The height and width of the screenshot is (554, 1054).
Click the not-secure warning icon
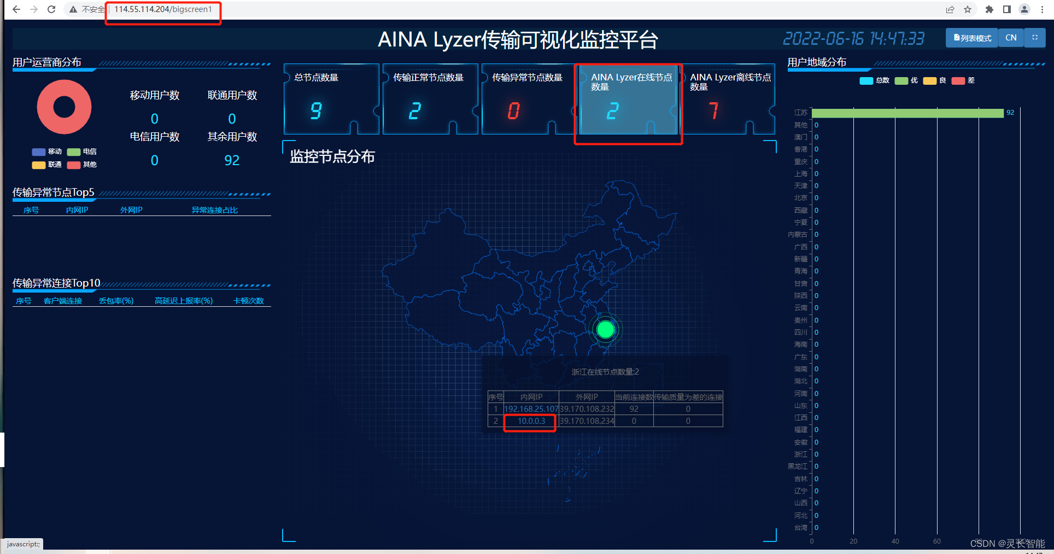(73, 9)
